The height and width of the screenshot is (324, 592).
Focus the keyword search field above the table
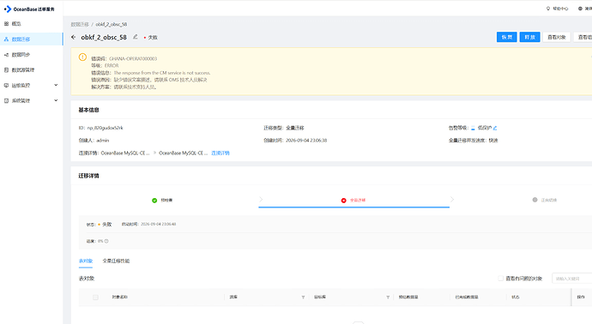click(571, 279)
